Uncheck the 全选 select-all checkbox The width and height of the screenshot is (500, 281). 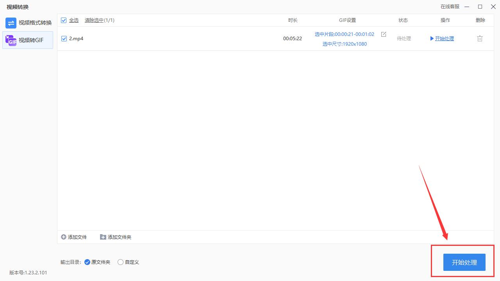coord(64,20)
